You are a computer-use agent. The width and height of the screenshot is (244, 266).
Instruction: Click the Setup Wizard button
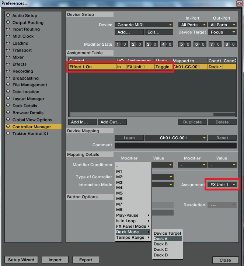[21, 260]
